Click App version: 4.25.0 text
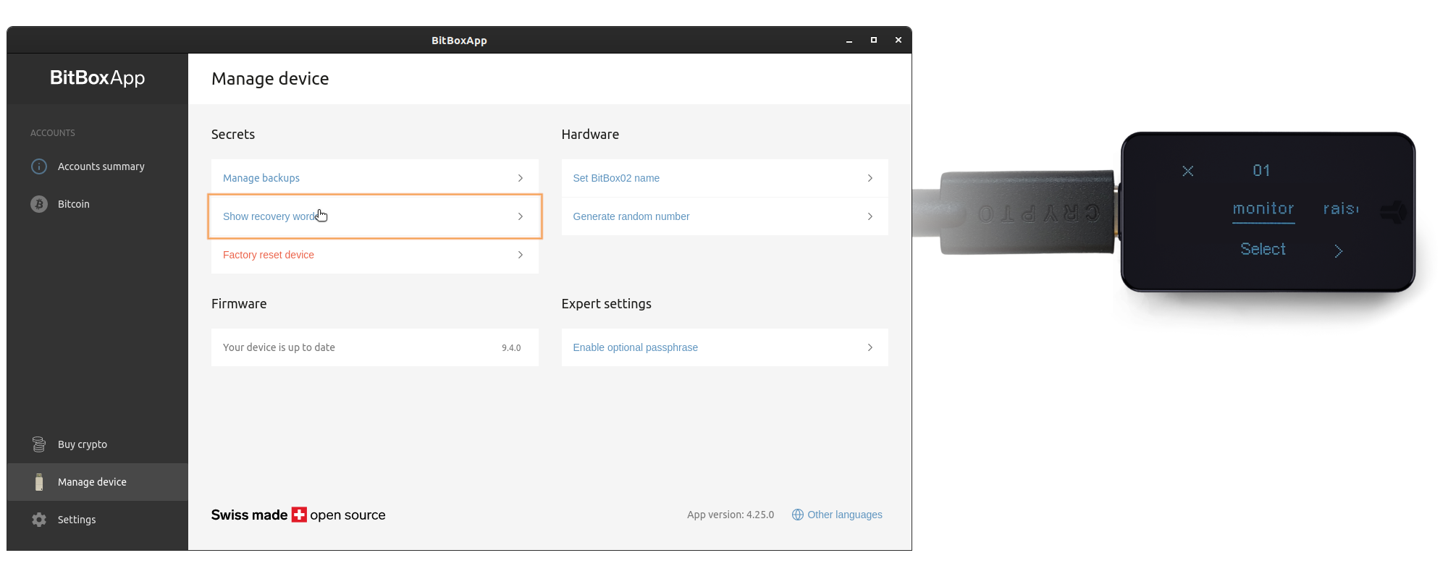The image size is (1448, 579). (x=731, y=515)
